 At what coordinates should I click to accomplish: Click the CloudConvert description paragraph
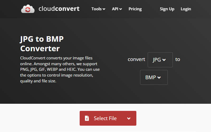(x=60, y=69)
